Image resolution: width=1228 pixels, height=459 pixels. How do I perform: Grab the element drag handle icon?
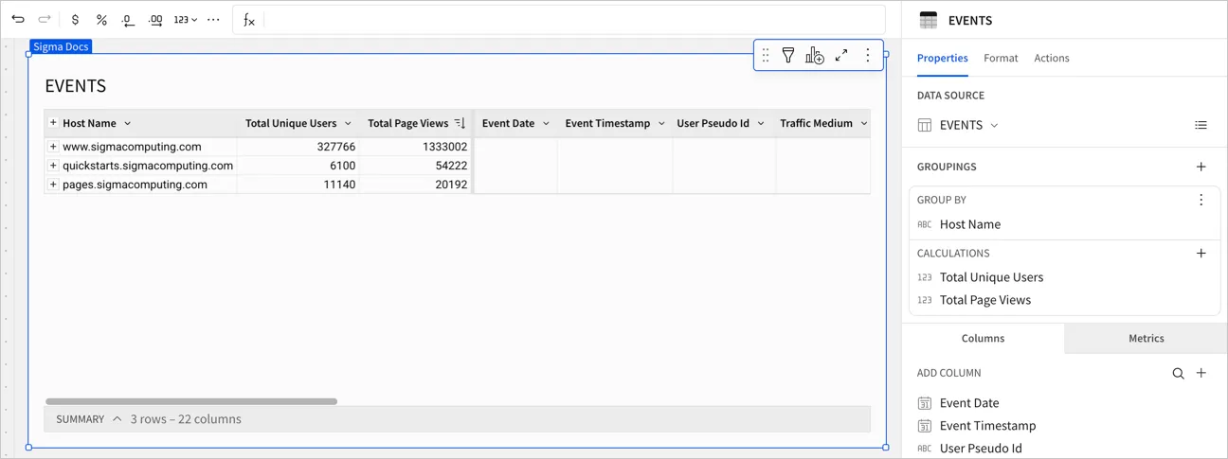[x=766, y=56]
